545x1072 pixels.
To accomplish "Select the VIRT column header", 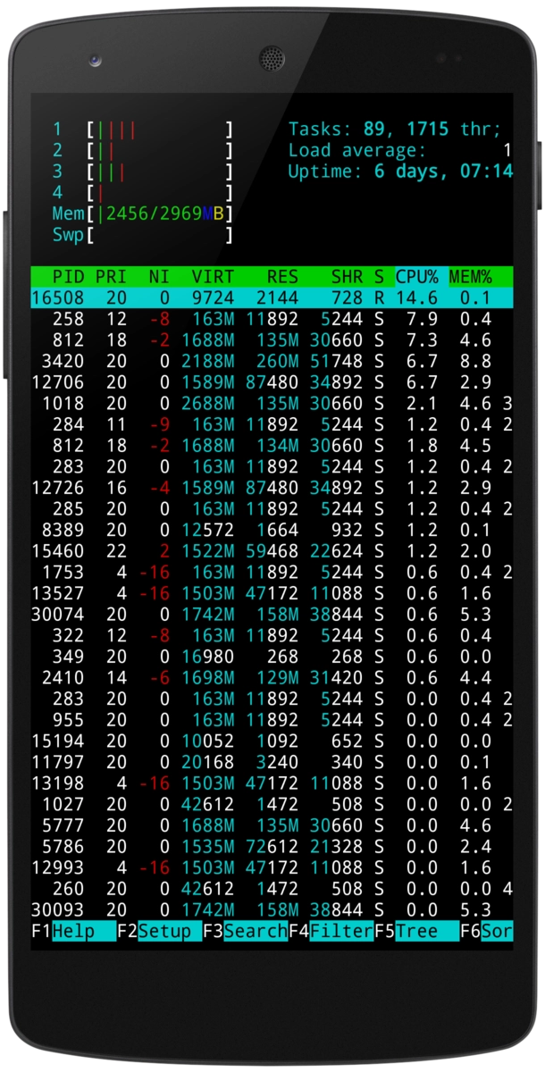I will (213, 277).
